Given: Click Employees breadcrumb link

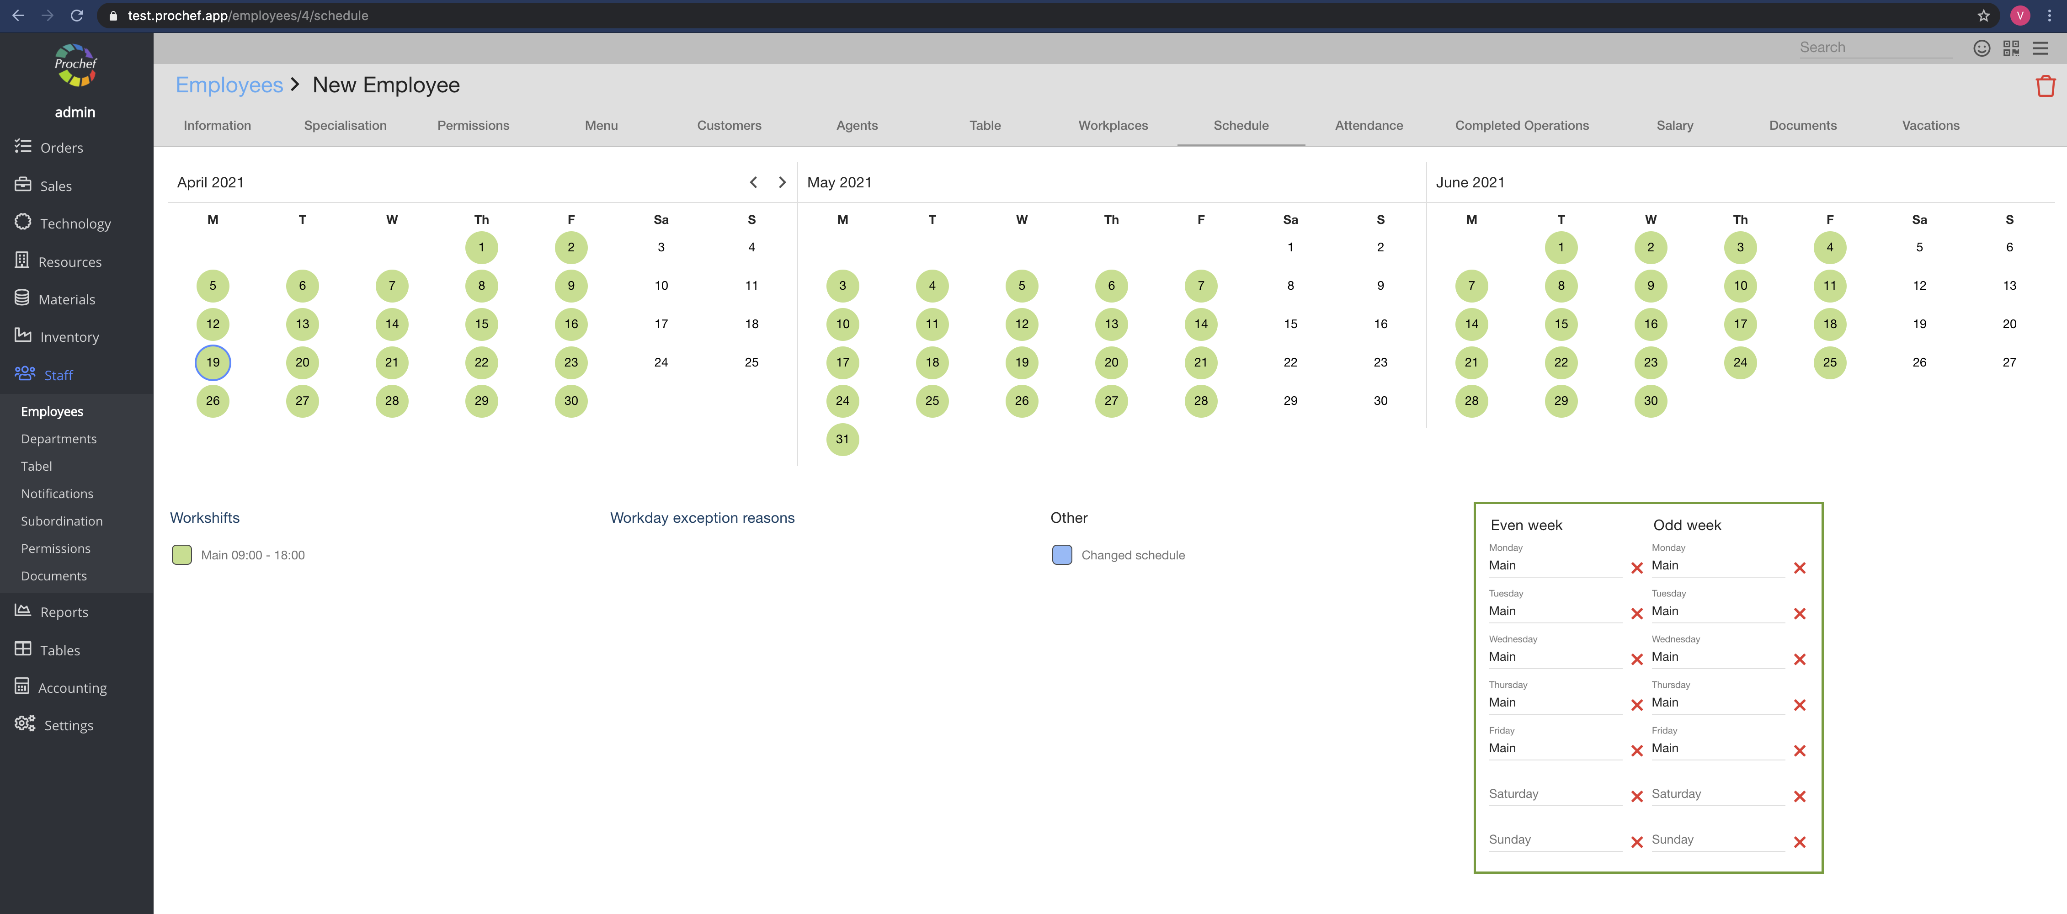Looking at the screenshot, I should [229, 85].
